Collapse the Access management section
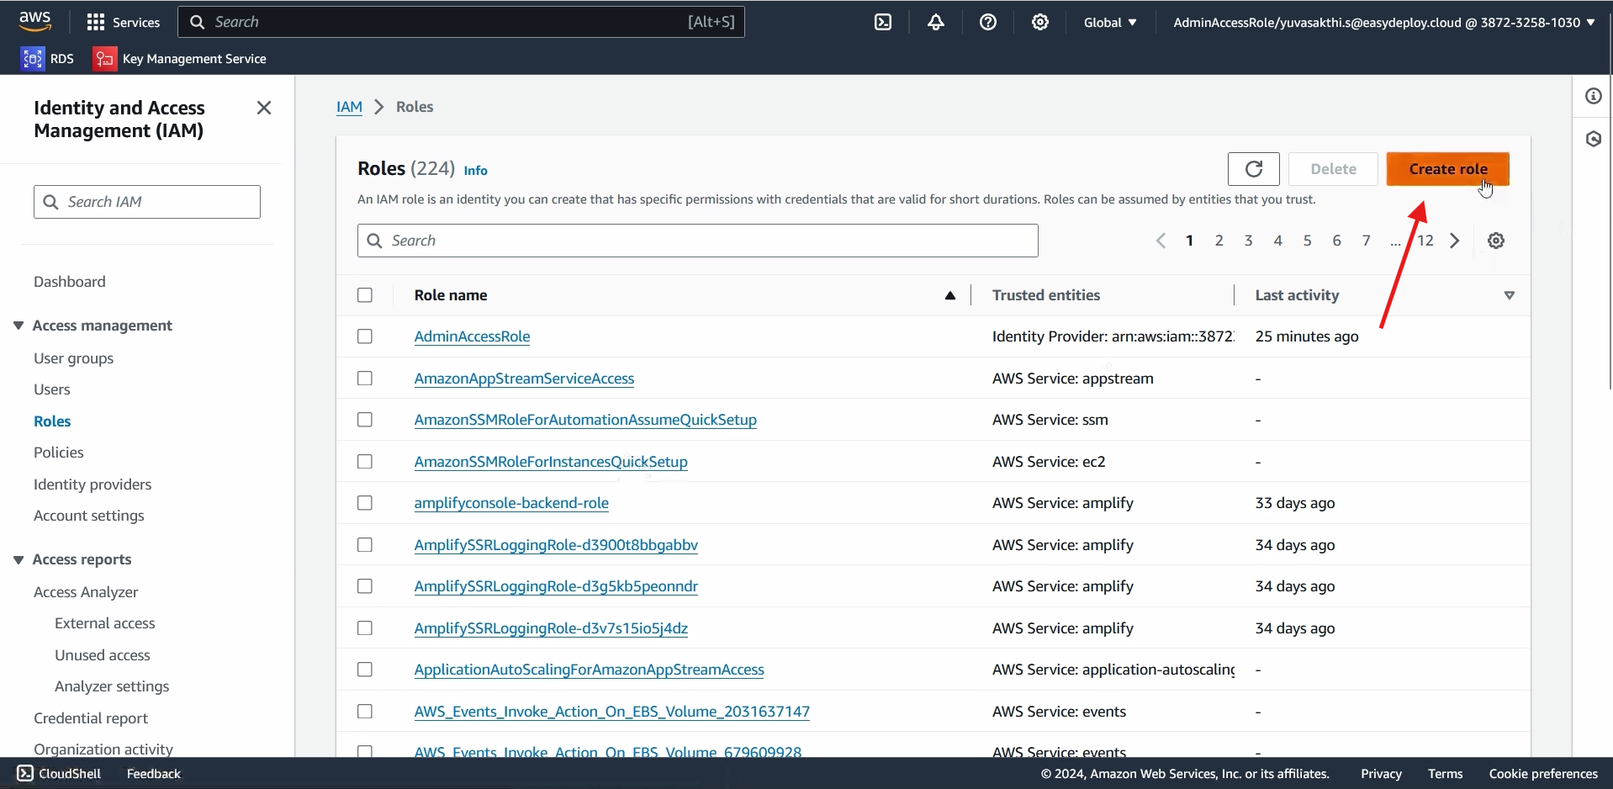This screenshot has height=789, width=1613. (x=19, y=326)
